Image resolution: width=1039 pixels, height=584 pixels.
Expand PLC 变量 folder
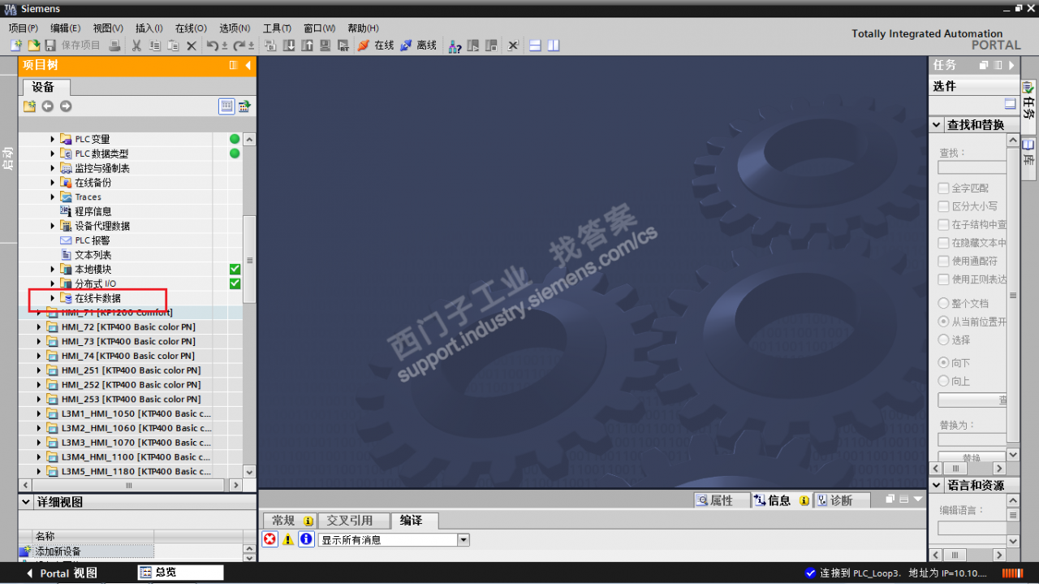click(x=53, y=139)
